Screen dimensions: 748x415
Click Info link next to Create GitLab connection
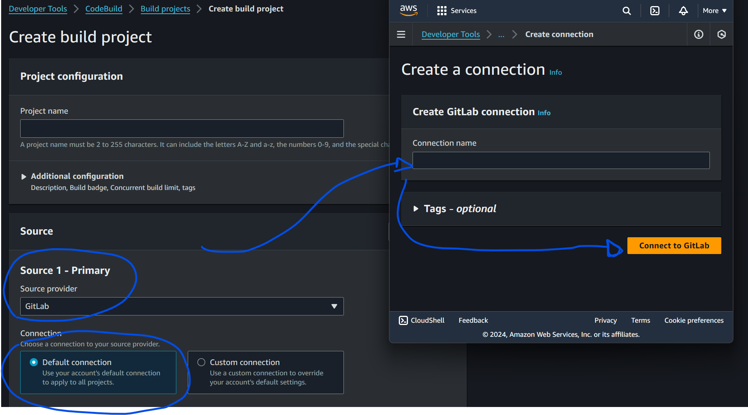pyautogui.click(x=544, y=113)
